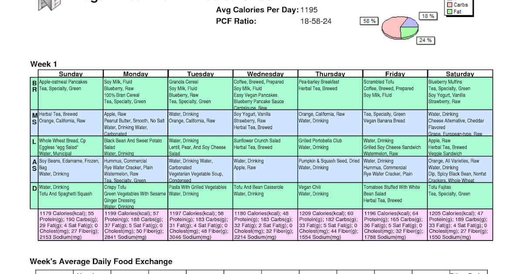Click Tofu Fajitas in Saturday dinner
This screenshot has width=523, height=274.
441,187
